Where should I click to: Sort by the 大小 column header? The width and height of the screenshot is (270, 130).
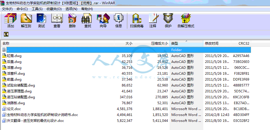coord(124,44)
